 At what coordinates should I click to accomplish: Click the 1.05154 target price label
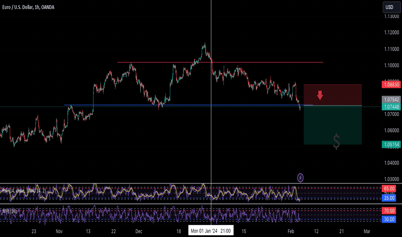[391, 144]
